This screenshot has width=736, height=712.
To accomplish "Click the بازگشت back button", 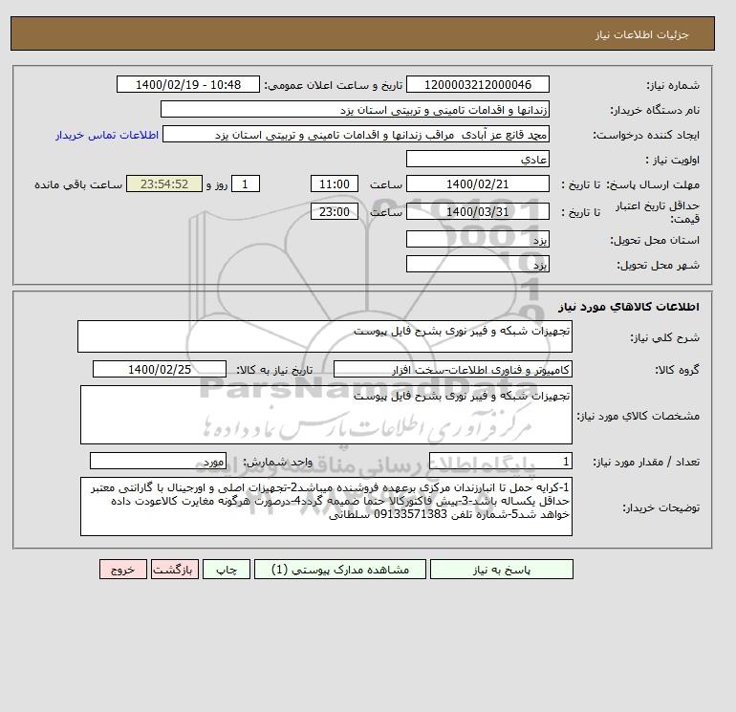I will point(175,570).
